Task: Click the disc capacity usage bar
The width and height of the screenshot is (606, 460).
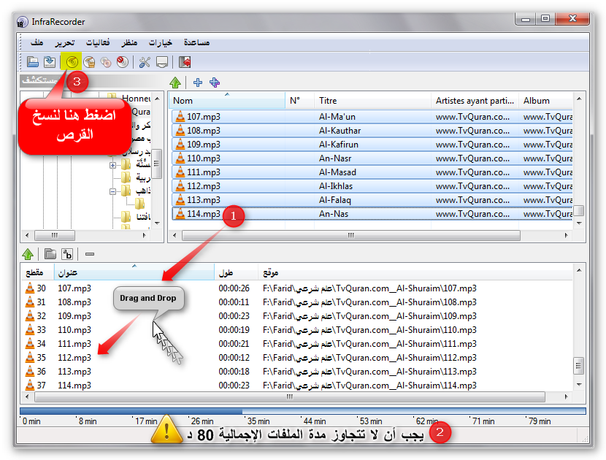Action: pos(302,411)
